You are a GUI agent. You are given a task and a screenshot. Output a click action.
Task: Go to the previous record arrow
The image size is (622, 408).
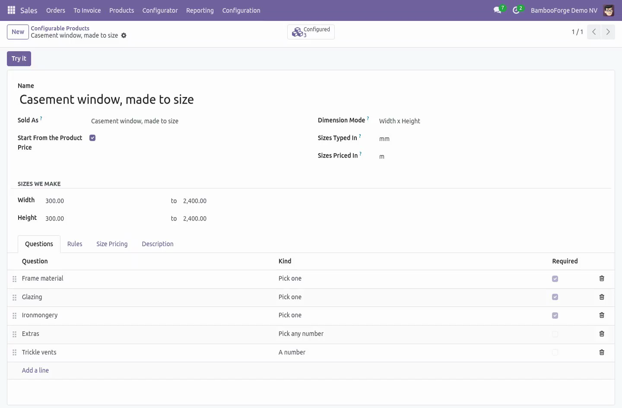coord(594,32)
